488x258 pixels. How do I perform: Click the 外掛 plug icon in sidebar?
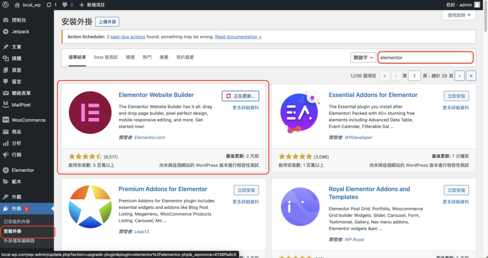(x=6, y=208)
